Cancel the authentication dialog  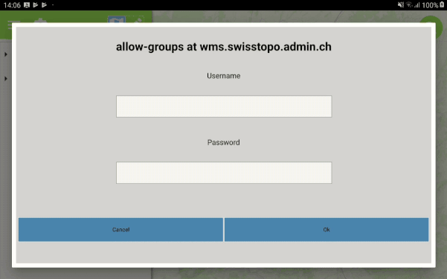coord(121,230)
